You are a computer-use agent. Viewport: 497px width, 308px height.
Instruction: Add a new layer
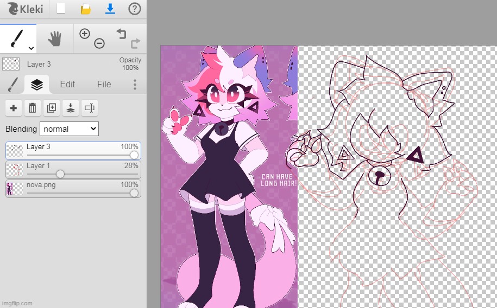point(14,108)
